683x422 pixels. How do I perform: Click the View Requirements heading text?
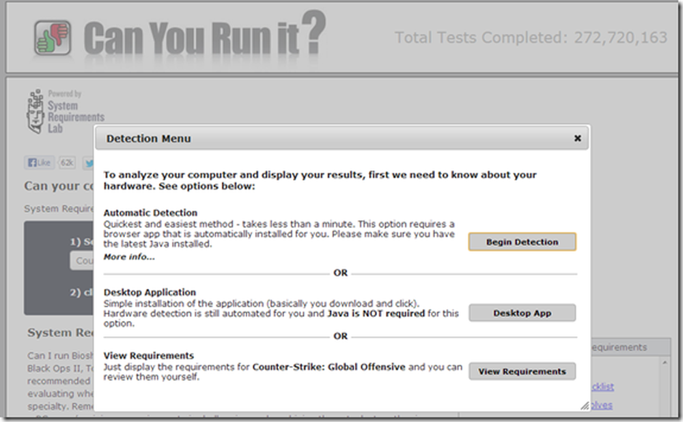(x=148, y=355)
